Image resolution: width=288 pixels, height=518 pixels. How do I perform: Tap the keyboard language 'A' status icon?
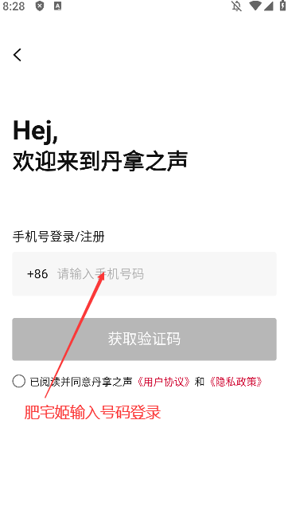57,6
